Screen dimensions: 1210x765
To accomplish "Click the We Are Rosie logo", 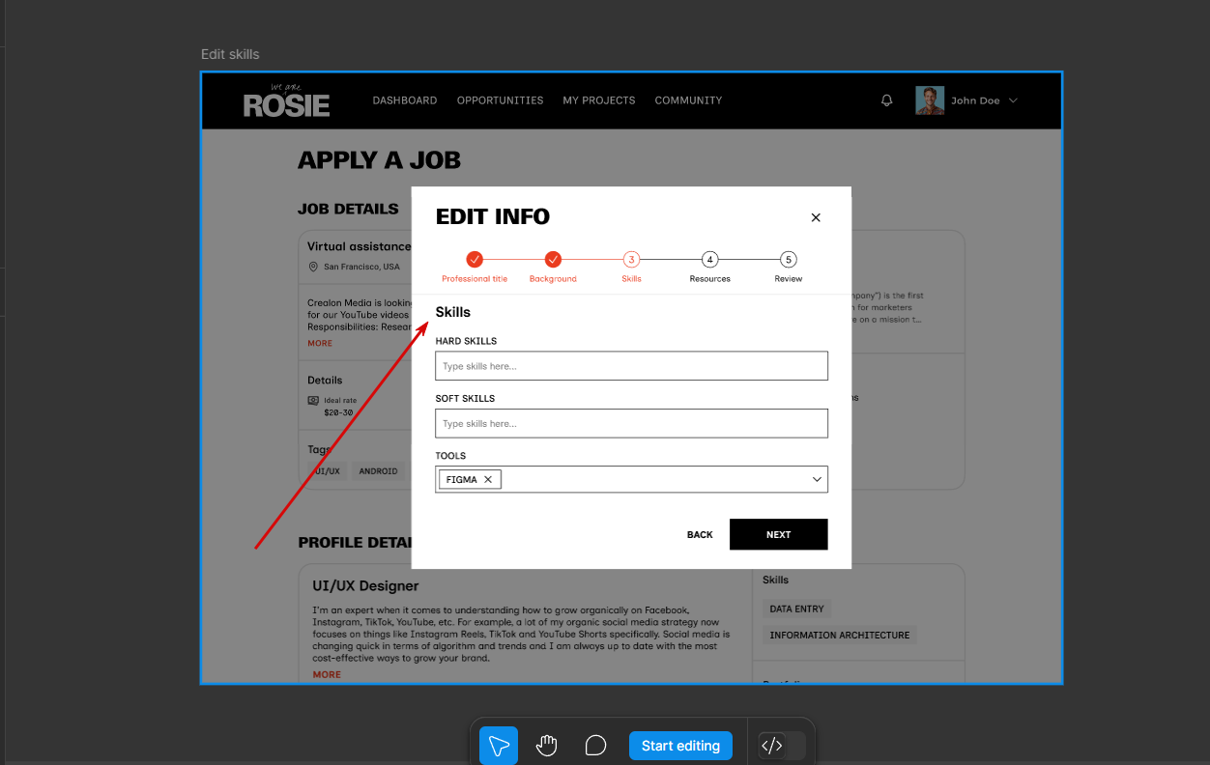I will pos(286,100).
